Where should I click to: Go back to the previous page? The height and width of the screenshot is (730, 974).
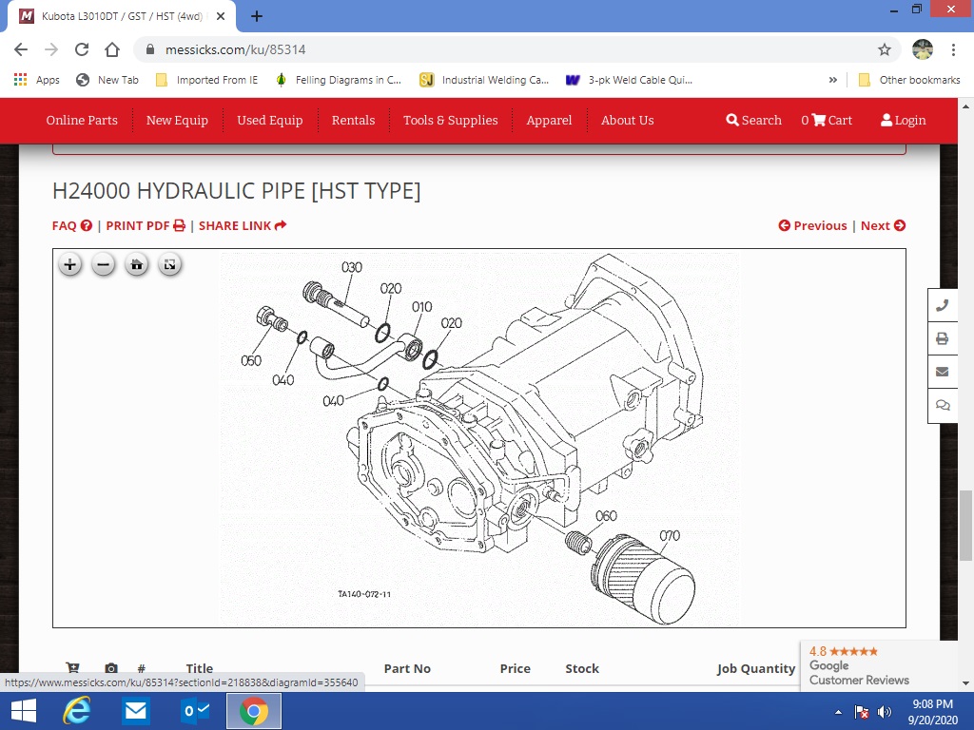21,49
